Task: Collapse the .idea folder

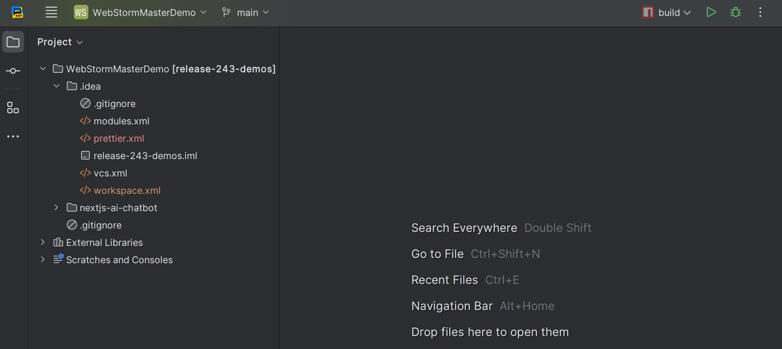Action: click(x=56, y=86)
